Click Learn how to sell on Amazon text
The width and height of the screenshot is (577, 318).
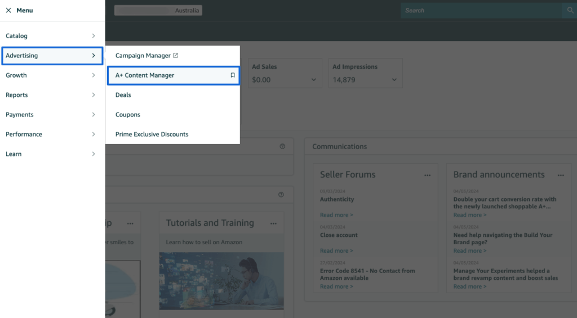coord(204,242)
